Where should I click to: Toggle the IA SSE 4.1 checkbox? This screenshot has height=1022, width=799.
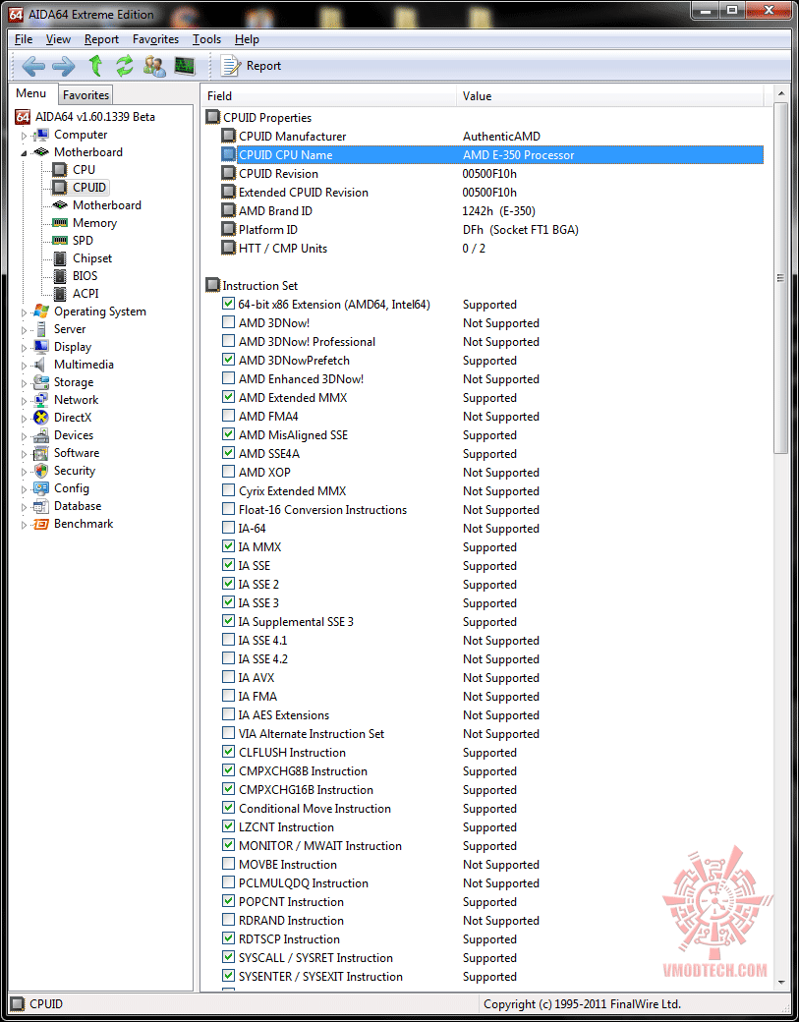click(228, 640)
